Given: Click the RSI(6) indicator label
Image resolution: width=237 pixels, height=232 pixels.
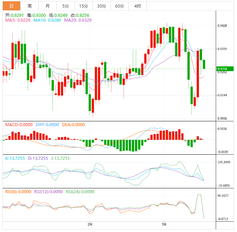Looking at the screenshot, I should (17, 191).
